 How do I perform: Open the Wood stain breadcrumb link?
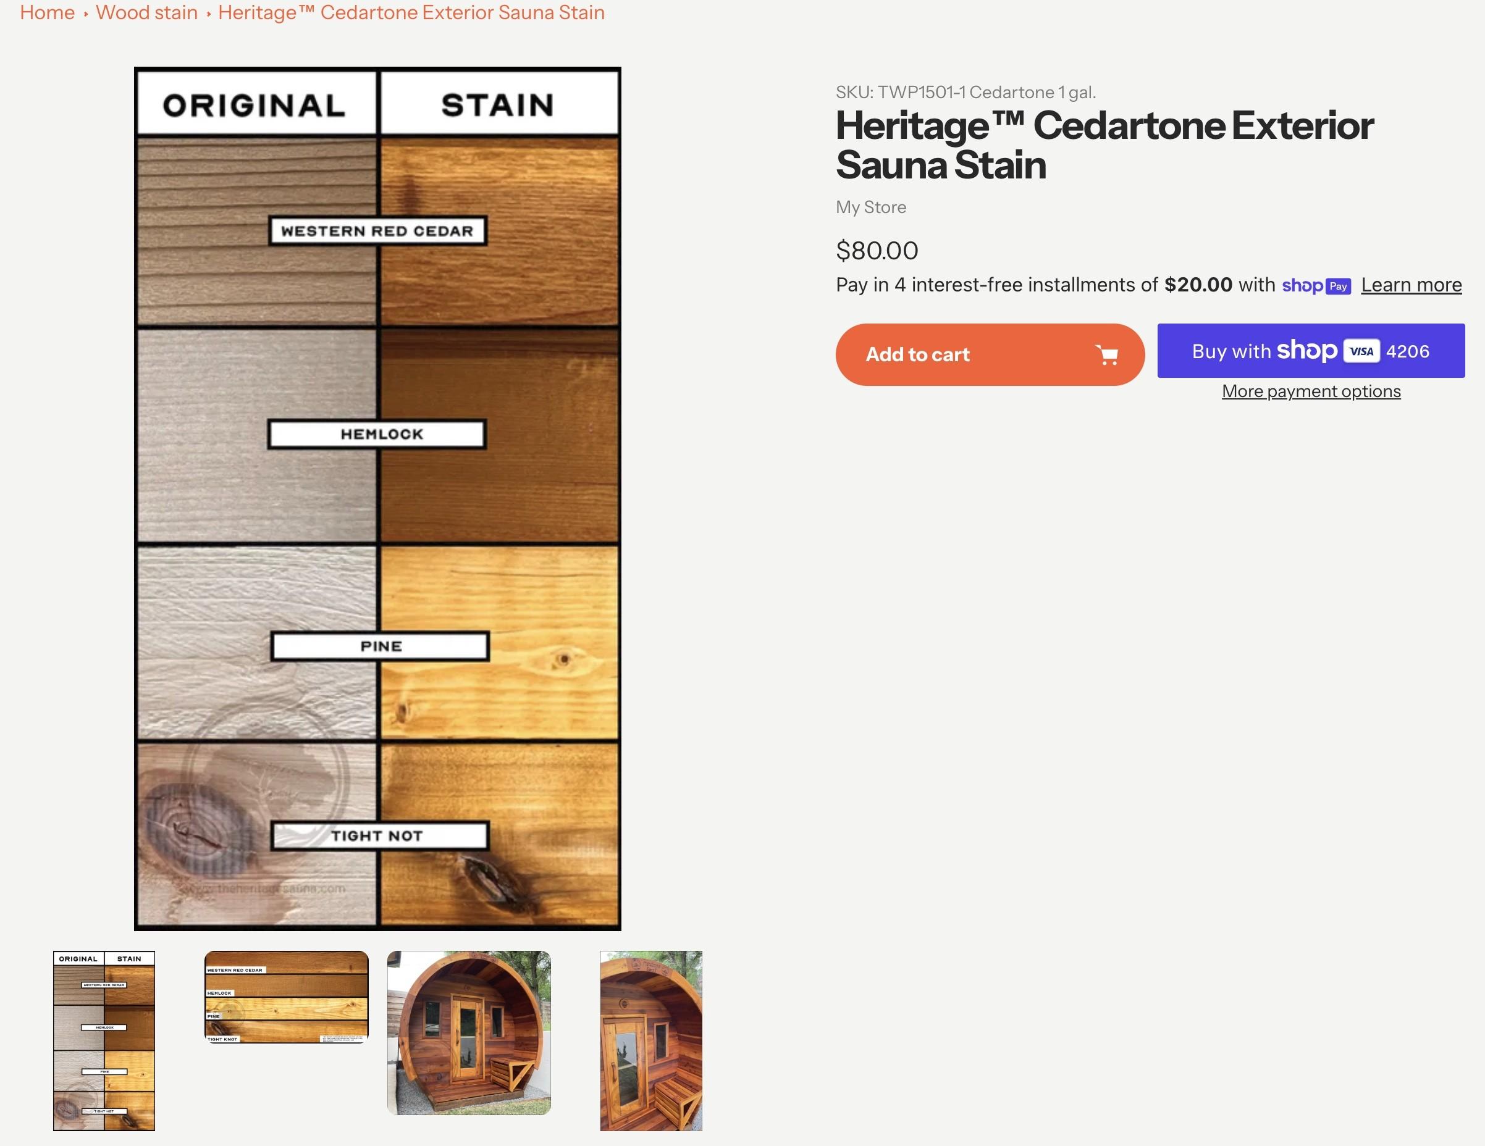[146, 12]
